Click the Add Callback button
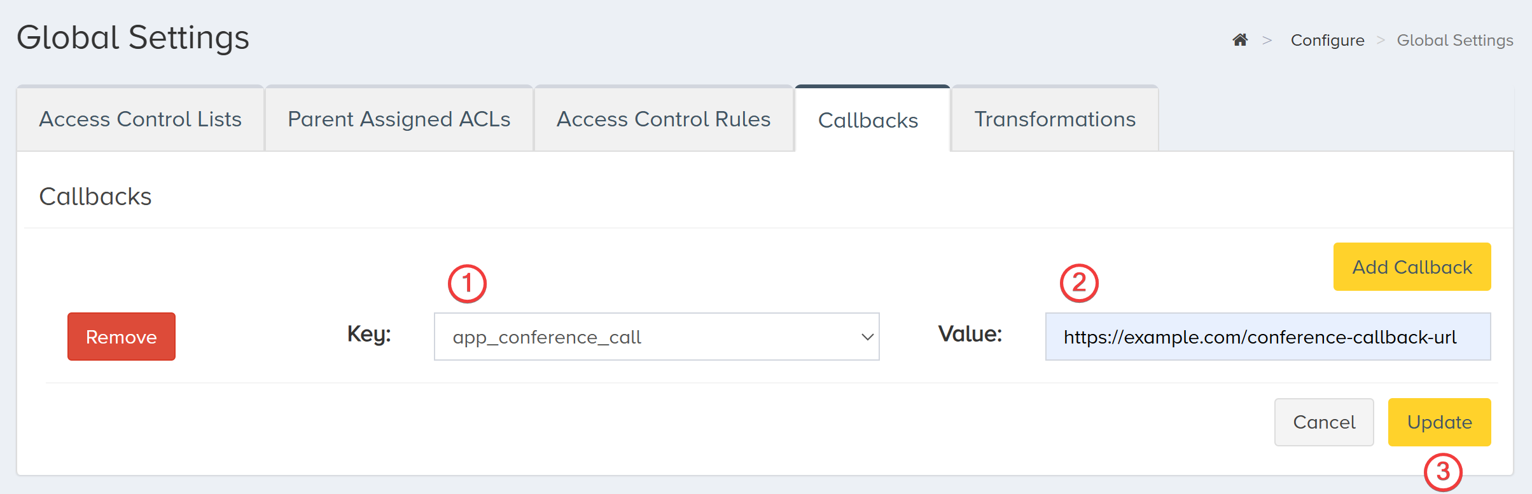 coord(1412,267)
